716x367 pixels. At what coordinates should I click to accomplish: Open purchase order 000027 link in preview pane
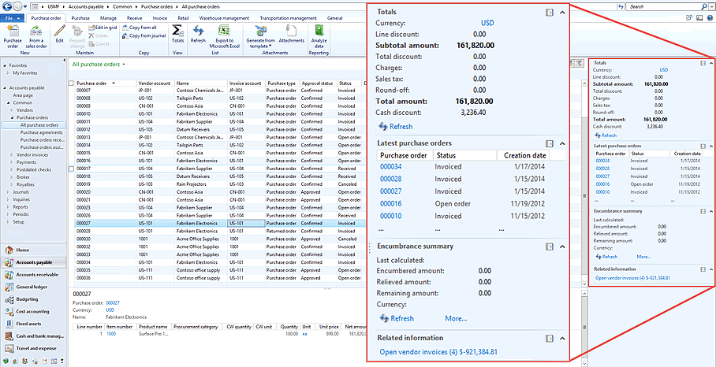tap(113, 302)
